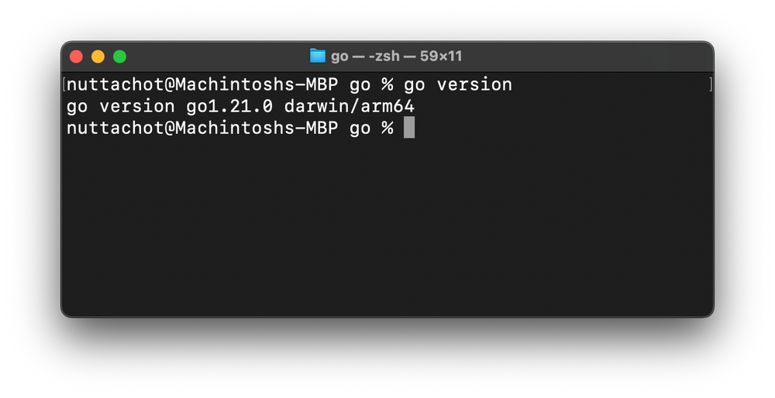Click the left bracket mark beside first prompt

[x=64, y=84]
